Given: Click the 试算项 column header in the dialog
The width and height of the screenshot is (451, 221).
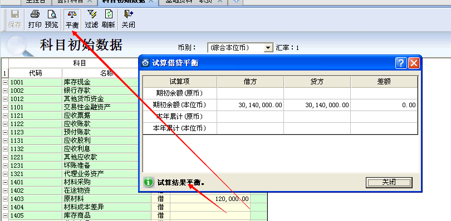Looking at the screenshot, I should [180, 82].
